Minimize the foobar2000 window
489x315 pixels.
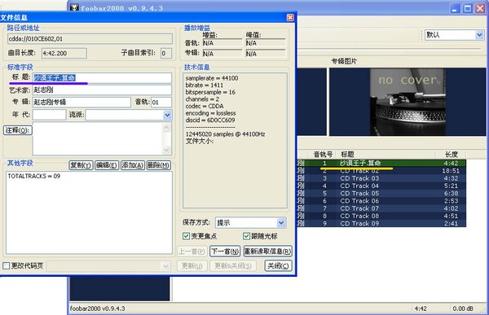pos(456,8)
